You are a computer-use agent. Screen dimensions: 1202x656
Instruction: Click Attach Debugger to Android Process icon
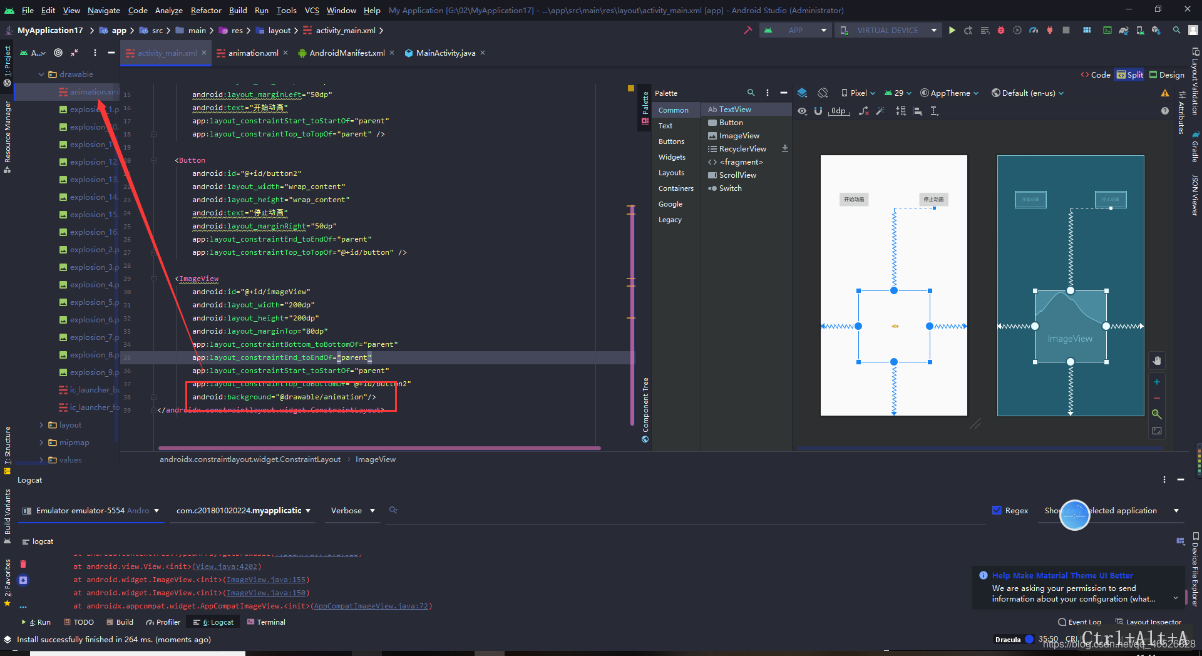pyautogui.click(x=1050, y=30)
